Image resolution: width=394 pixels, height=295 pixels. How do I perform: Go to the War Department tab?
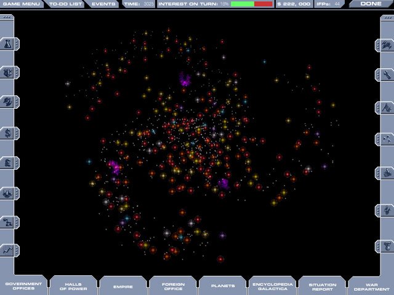(372, 286)
